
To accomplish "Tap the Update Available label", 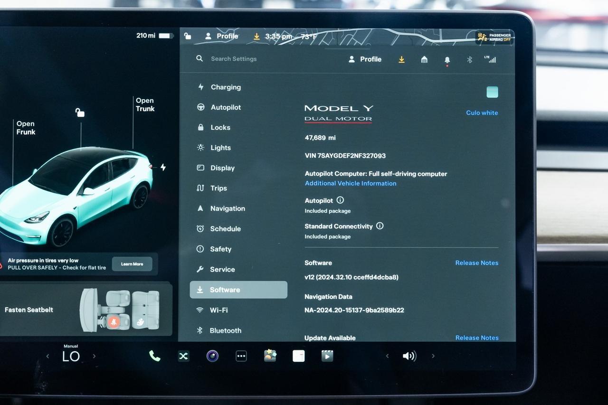I will [330, 338].
